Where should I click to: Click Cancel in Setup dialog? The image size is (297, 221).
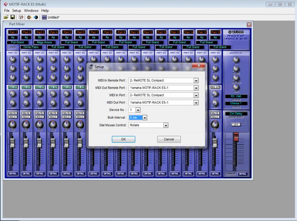click(x=169, y=139)
